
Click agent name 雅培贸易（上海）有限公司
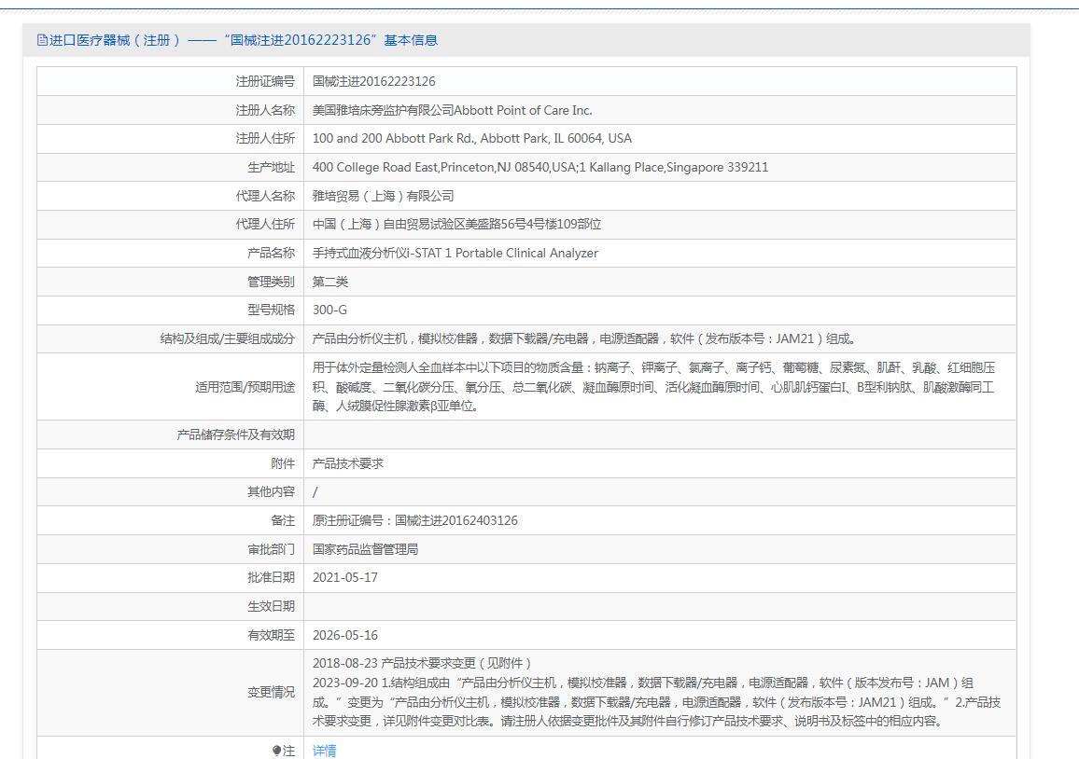(384, 196)
